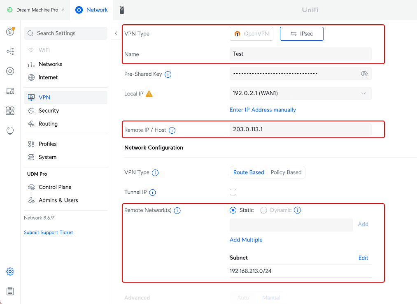
Task: Show info for Remote IP / Host
Action: coord(172,130)
